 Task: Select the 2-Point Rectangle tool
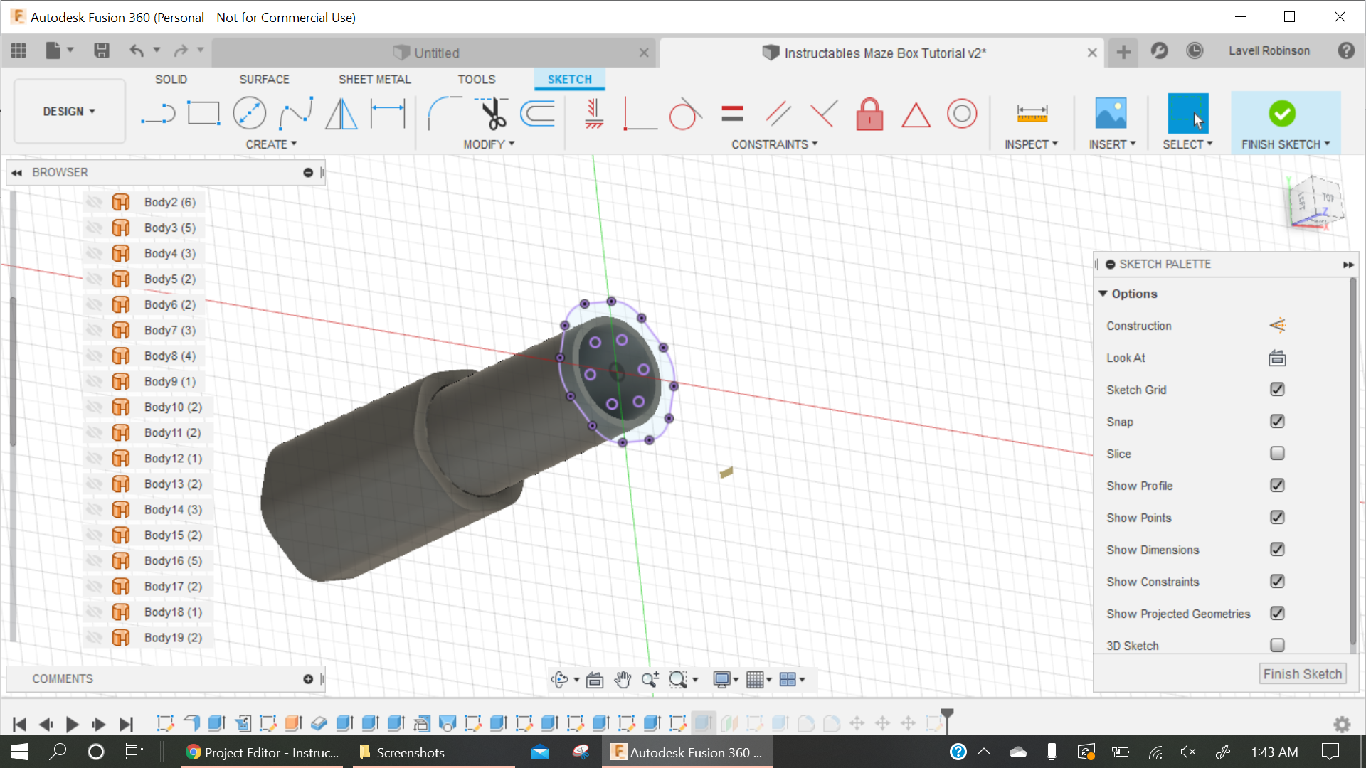tap(203, 114)
